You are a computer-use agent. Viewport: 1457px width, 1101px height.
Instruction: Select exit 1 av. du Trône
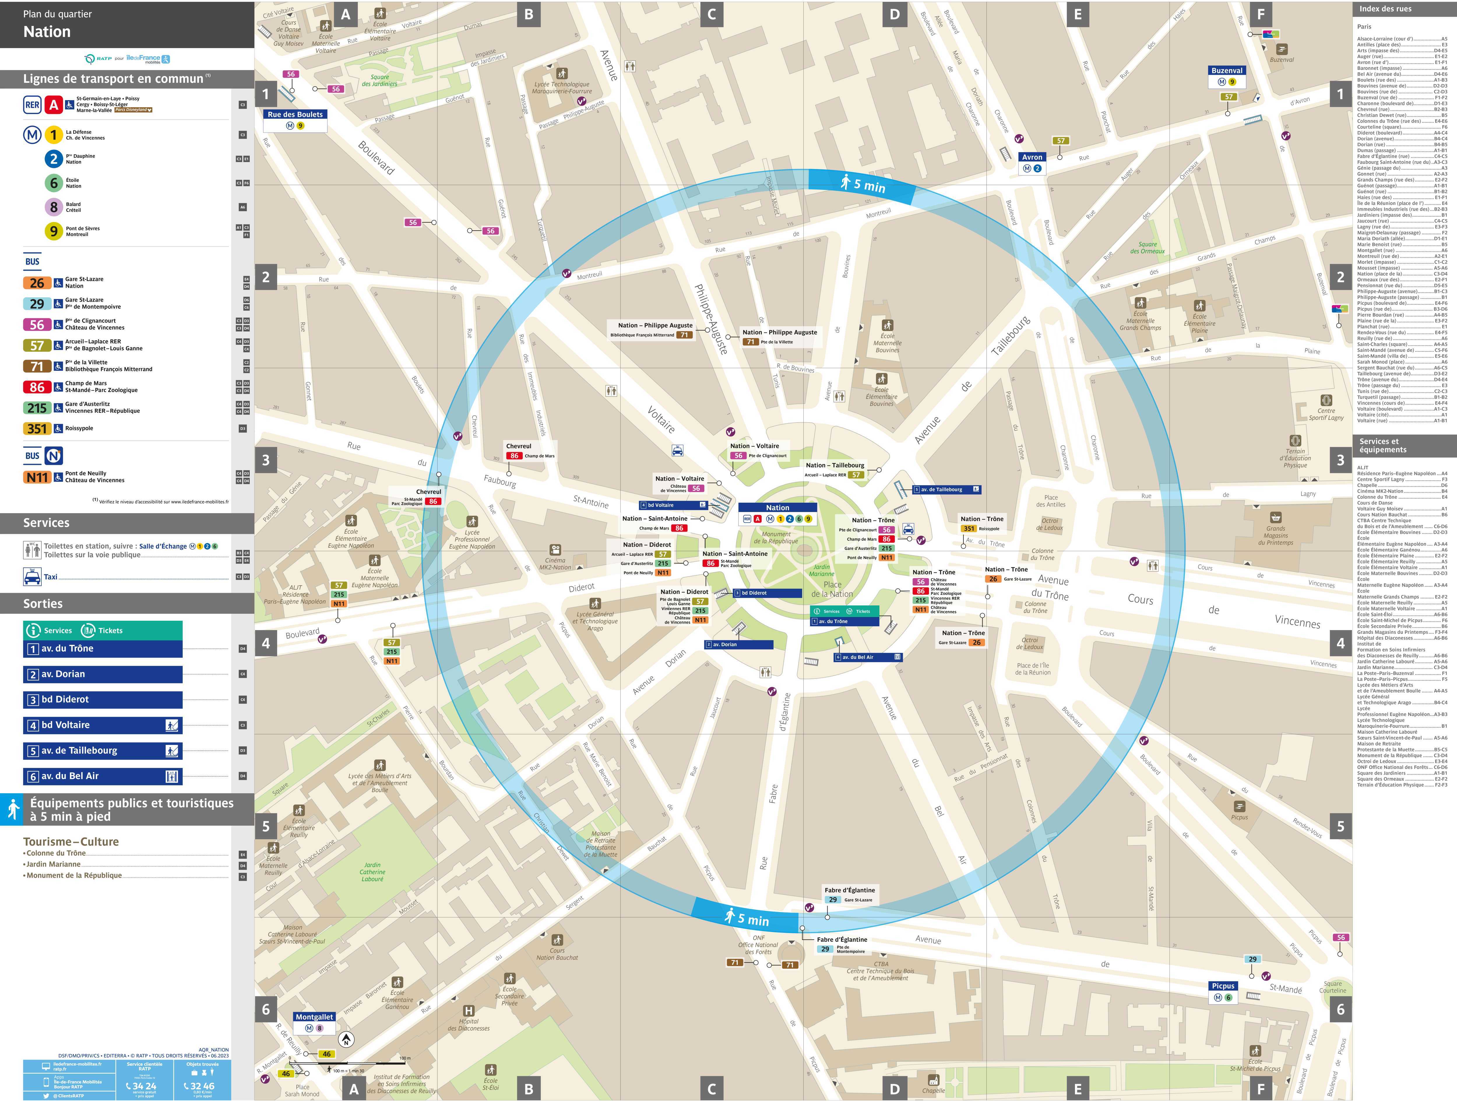click(x=103, y=649)
